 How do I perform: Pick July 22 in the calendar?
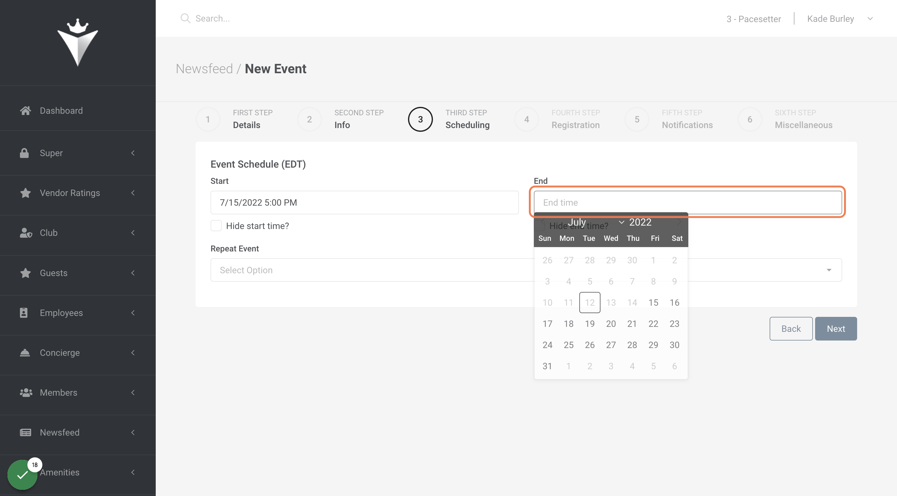653,324
